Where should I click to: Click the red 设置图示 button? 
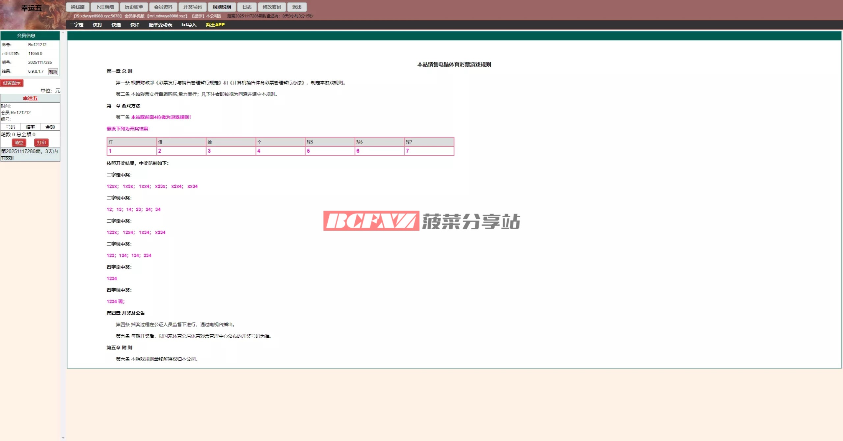click(12, 83)
